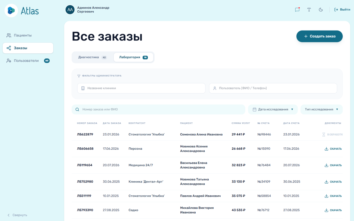This screenshot has height=221, width=354.
Task: Click the Пользователи badge showing 60
Action: [47, 61]
